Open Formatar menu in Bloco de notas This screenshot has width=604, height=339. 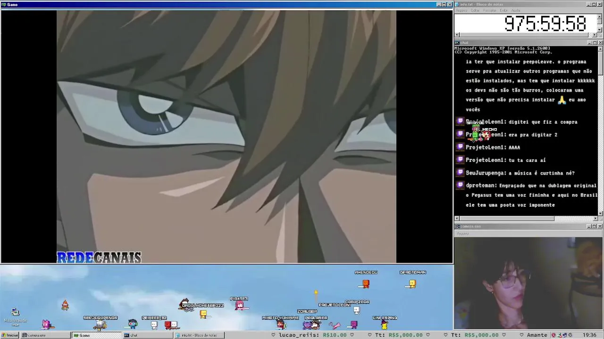coord(490,10)
